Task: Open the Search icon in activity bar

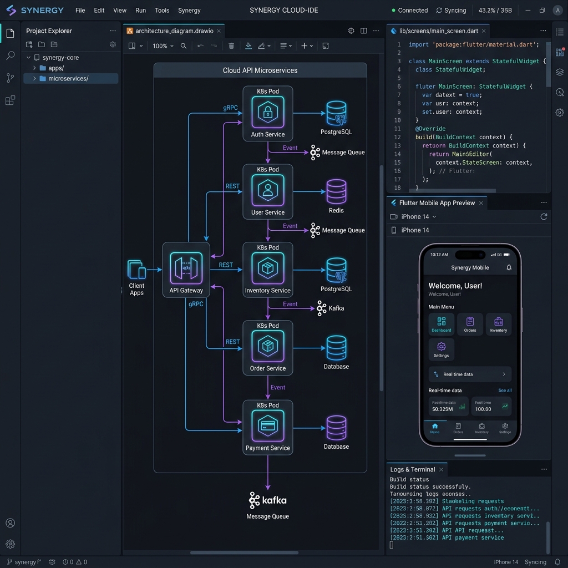Action: tap(10, 55)
